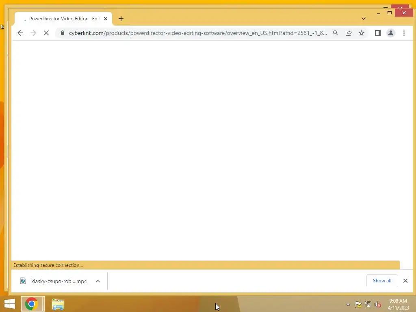Open a new tab

coord(121,19)
